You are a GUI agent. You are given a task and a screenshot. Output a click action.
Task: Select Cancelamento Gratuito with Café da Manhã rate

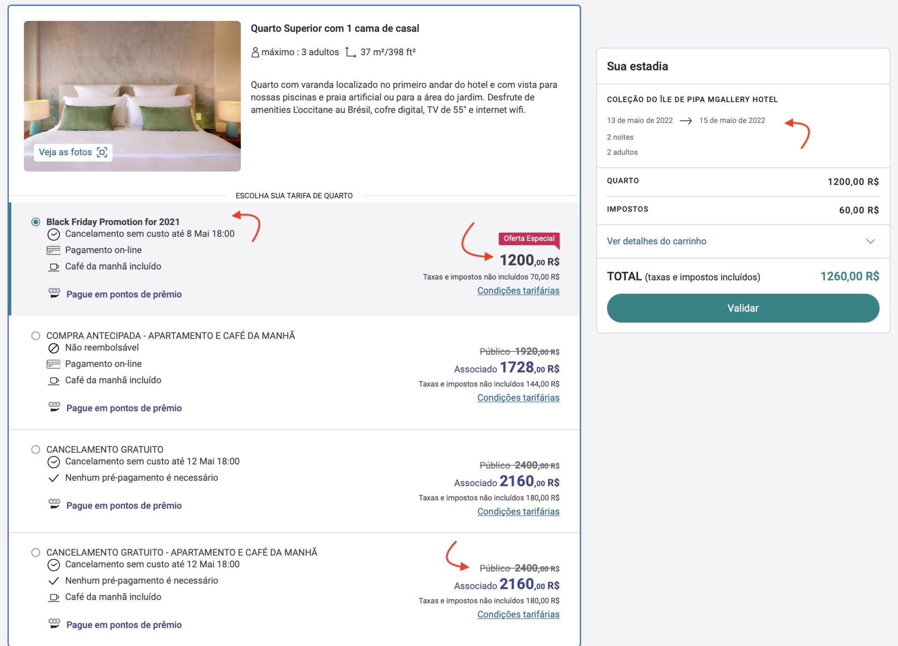(x=36, y=552)
